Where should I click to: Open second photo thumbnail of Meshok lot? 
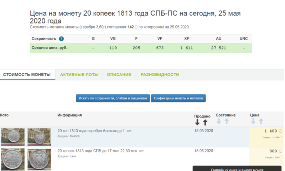[x=39, y=137]
